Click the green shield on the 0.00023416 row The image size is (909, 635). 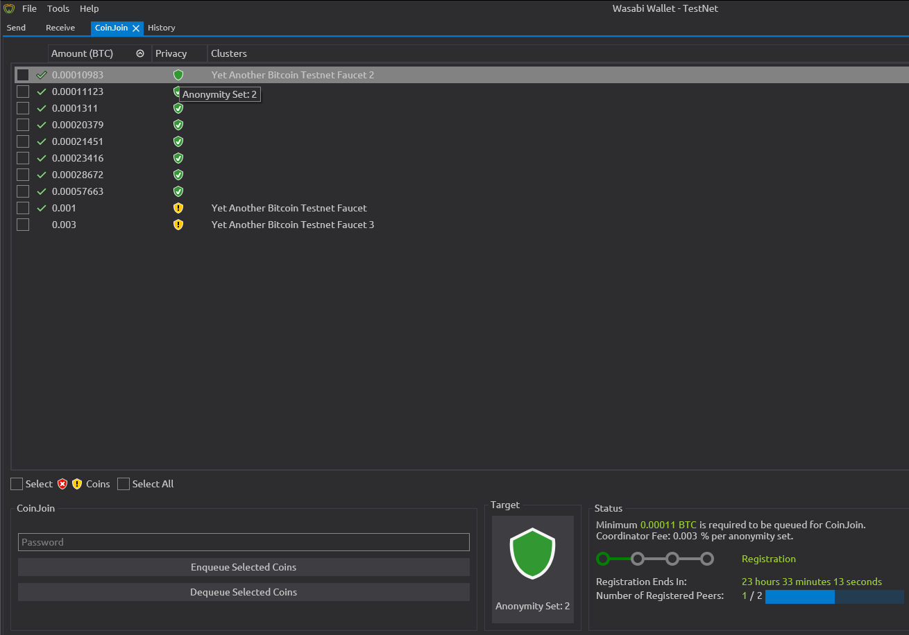(x=178, y=158)
